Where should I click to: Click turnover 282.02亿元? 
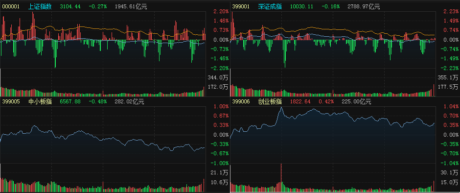pyautogui.click(x=129, y=101)
